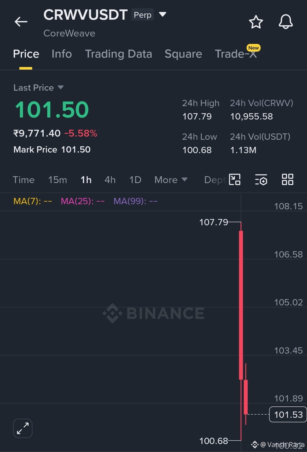
Task: Open the Trade-X tab
Action: click(x=236, y=54)
